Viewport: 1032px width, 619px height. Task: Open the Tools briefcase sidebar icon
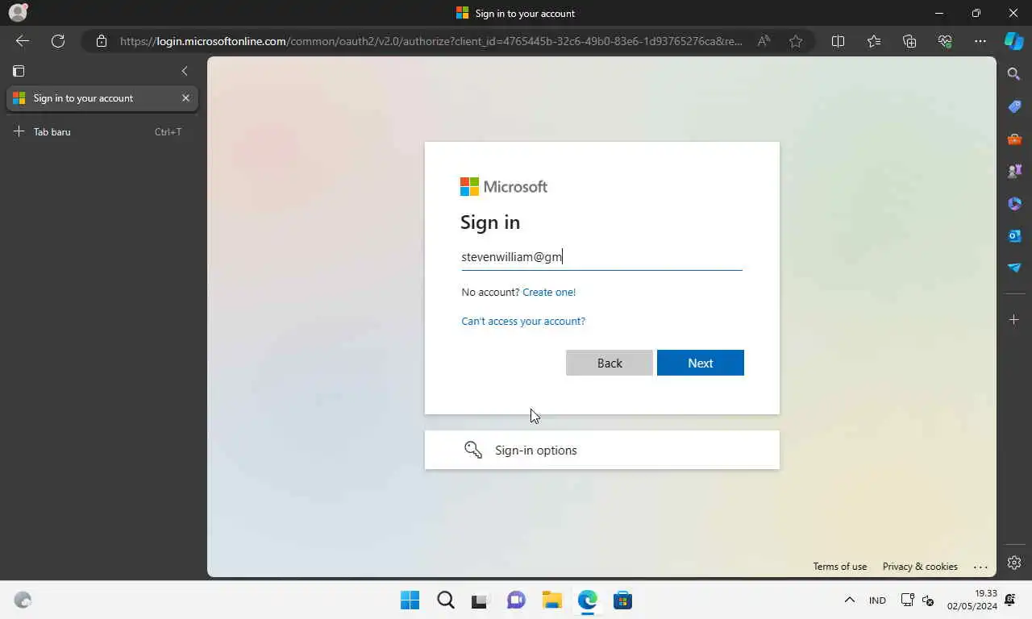coord(1014,139)
